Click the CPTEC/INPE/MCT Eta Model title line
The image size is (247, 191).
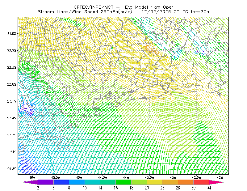(x=124, y=7)
